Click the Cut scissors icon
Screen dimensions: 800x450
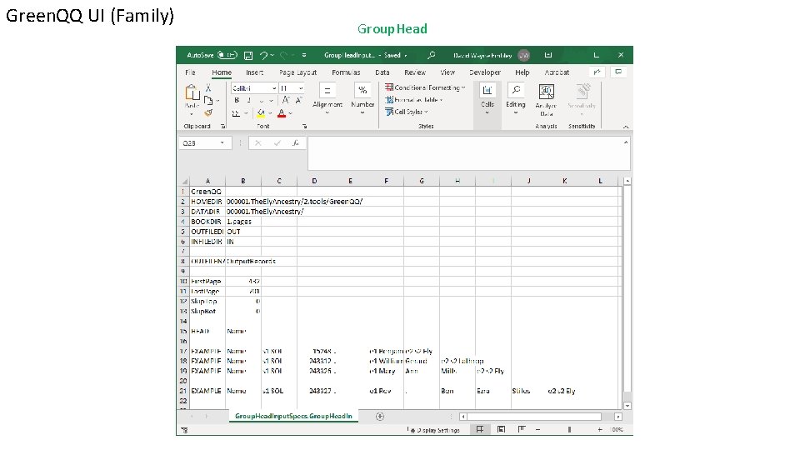coord(208,87)
